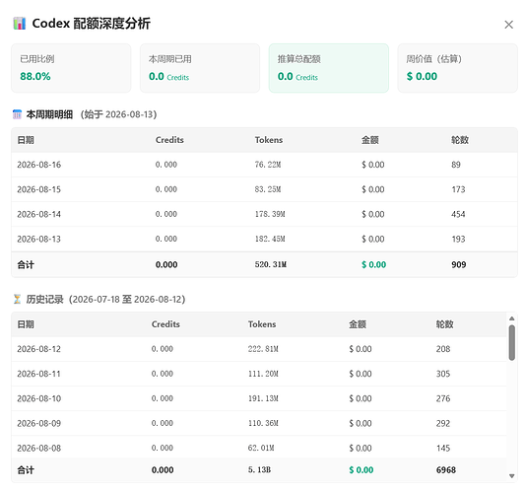Image resolution: width=525 pixels, height=493 pixels.
Task: Click the Tokens header in current-cycle table
Action: tap(269, 140)
